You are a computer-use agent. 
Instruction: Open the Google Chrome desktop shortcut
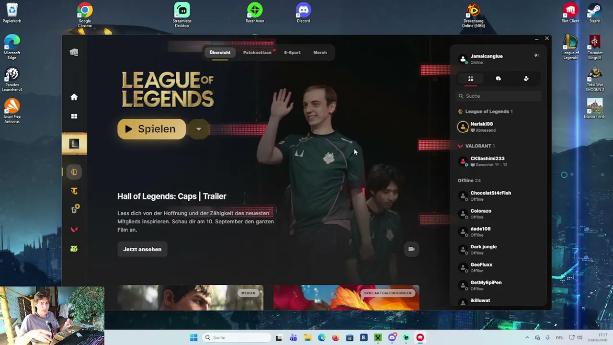pyautogui.click(x=85, y=15)
